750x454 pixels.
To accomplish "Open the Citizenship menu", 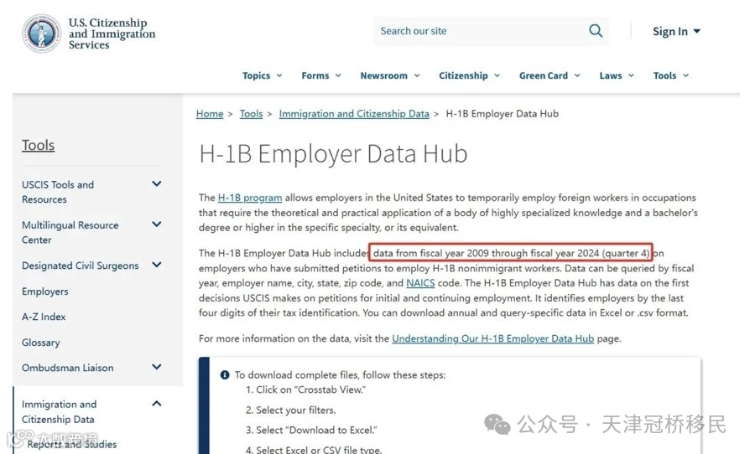I will coord(469,75).
